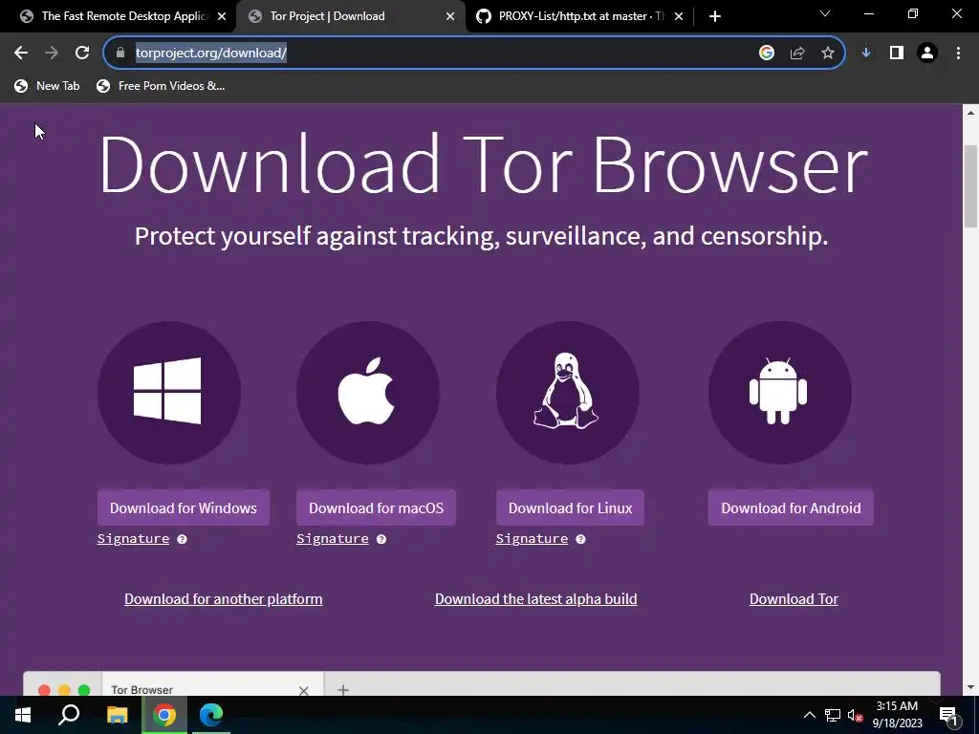This screenshot has height=734, width=979.
Task: Select the Tor Project Download tab
Action: tap(350, 16)
